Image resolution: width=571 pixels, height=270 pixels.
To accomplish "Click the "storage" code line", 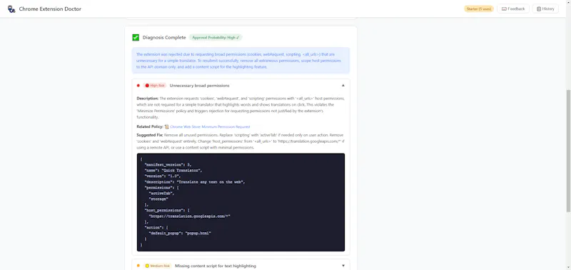I will pos(158,199).
